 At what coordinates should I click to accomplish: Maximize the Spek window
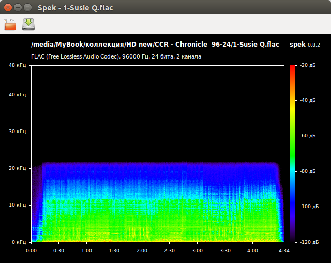[x=27, y=8]
